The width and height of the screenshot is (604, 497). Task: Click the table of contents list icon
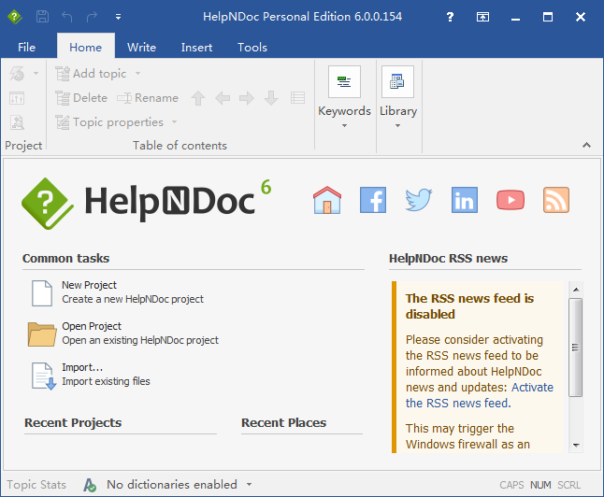click(x=297, y=98)
